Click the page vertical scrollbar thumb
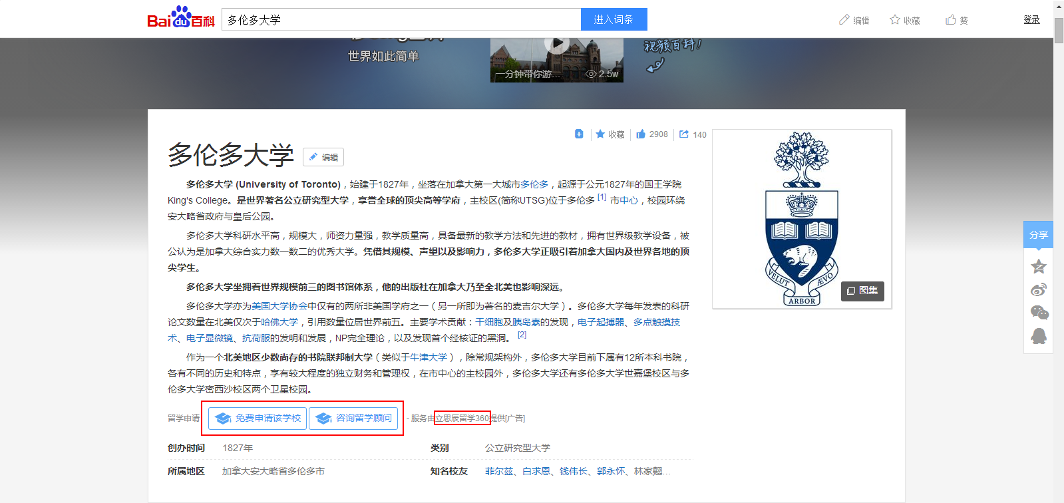The height and width of the screenshot is (503, 1064). coord(1059,31)
